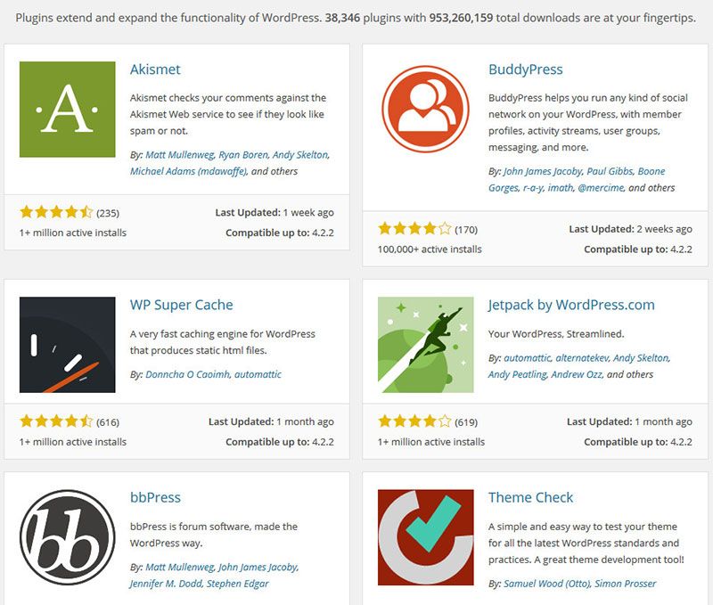Click Akismet's star rating
The width and height of the screenshot is (713, 605).
pos(56,212)
